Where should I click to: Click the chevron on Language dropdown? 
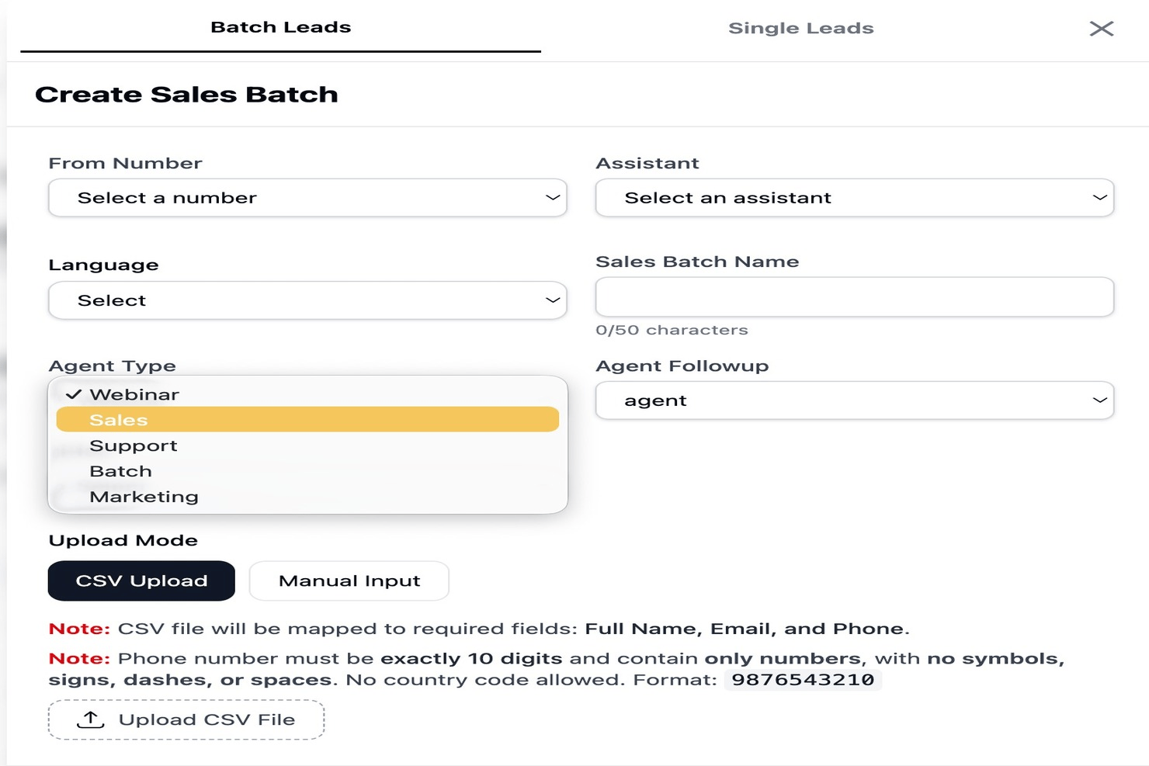point(553,300)
